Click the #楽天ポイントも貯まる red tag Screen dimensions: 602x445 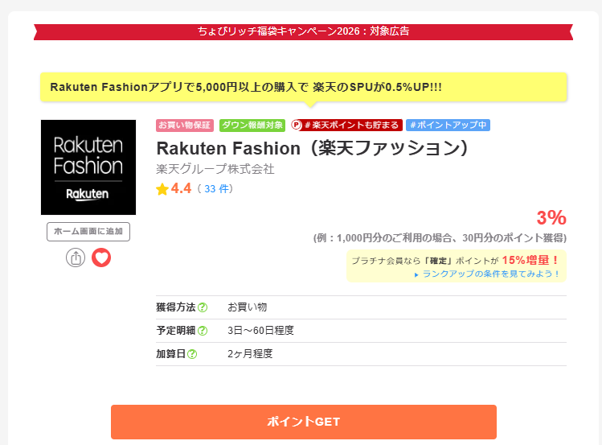346,126
